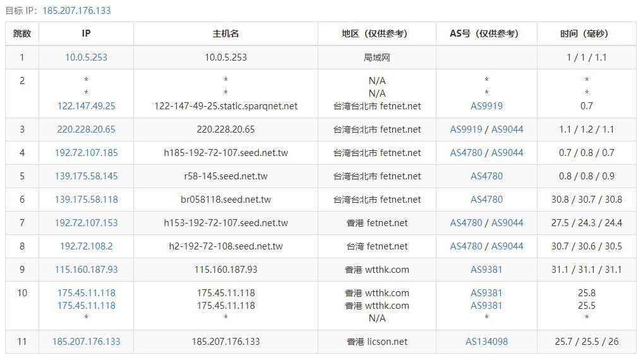Open IP link 139.175.58.145
This screenshot has width=643, height=360.
(x=86, y=176)
